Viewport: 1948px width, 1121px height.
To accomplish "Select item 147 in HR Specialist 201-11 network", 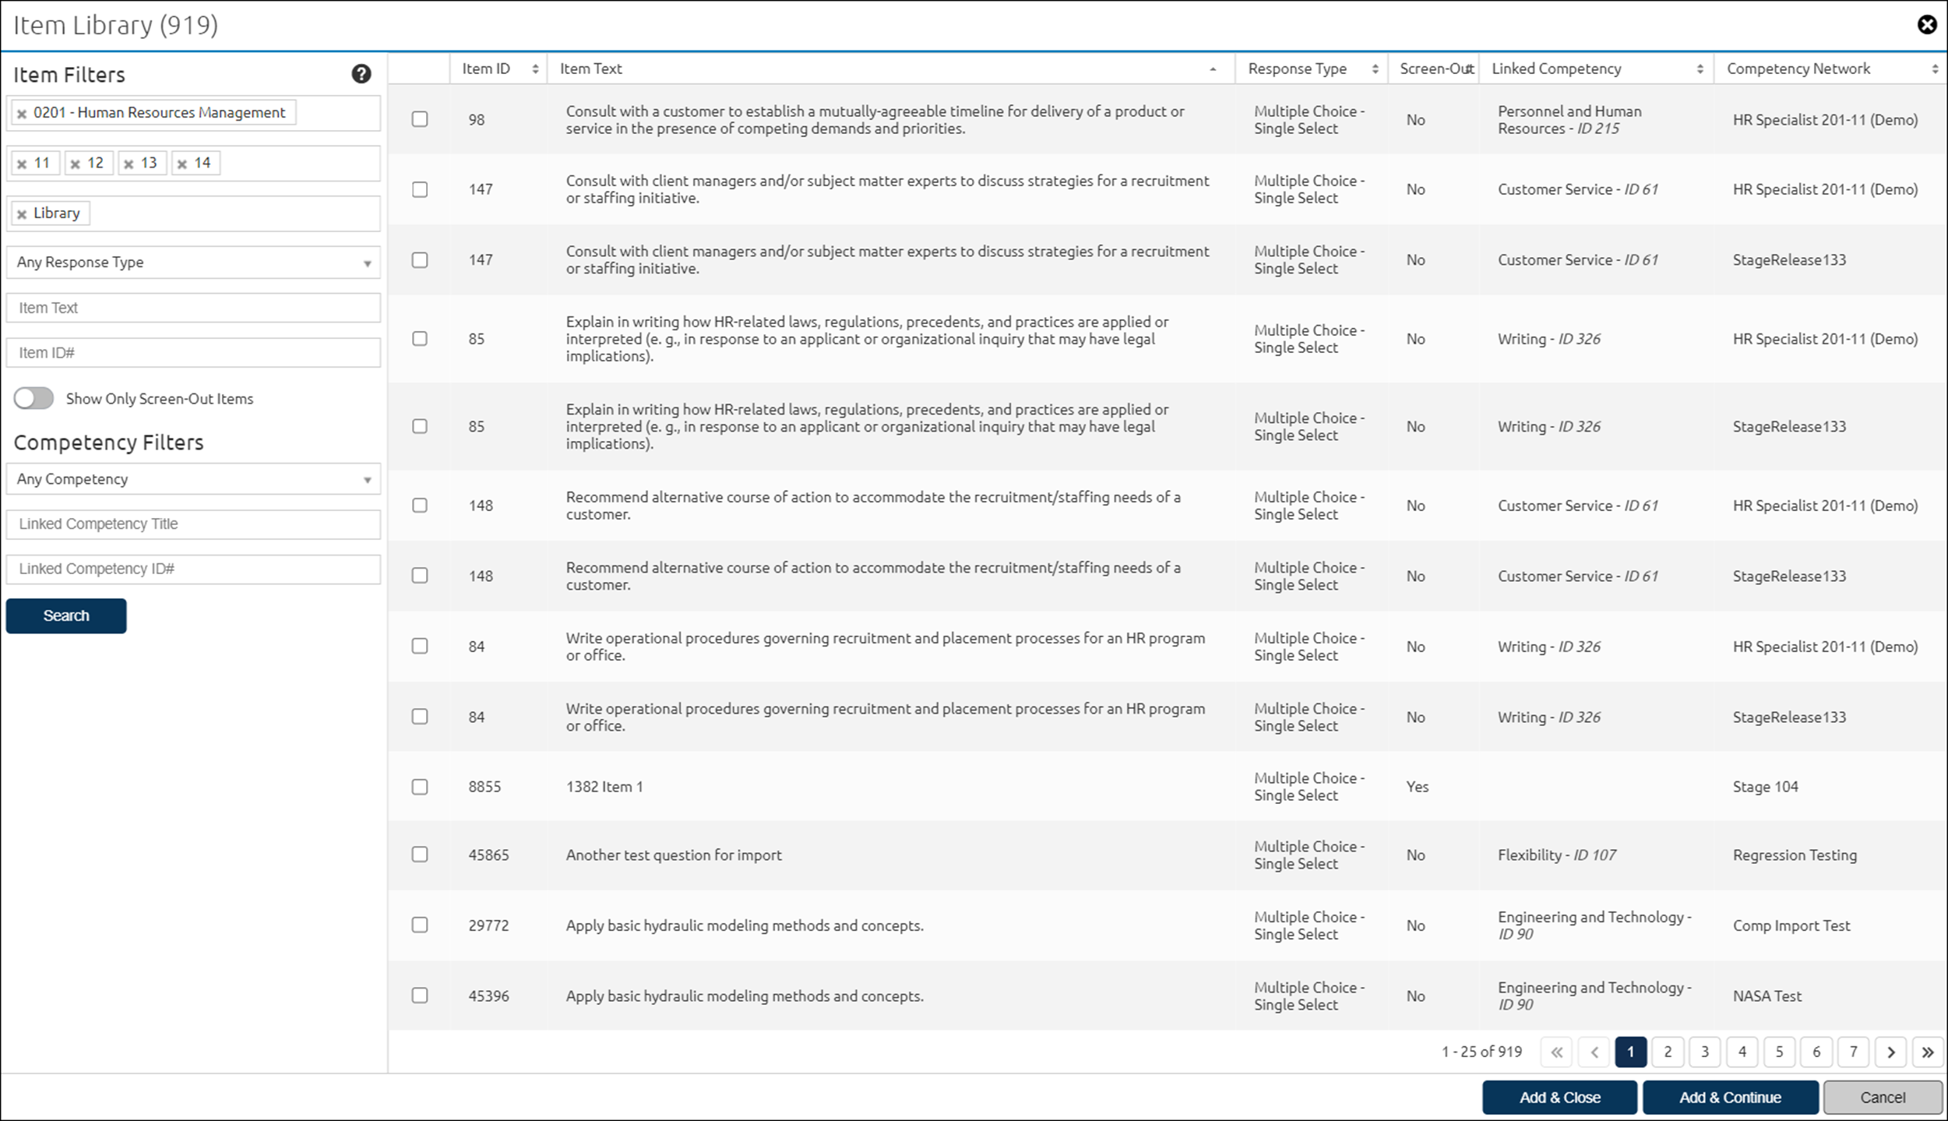I will 420,189.
